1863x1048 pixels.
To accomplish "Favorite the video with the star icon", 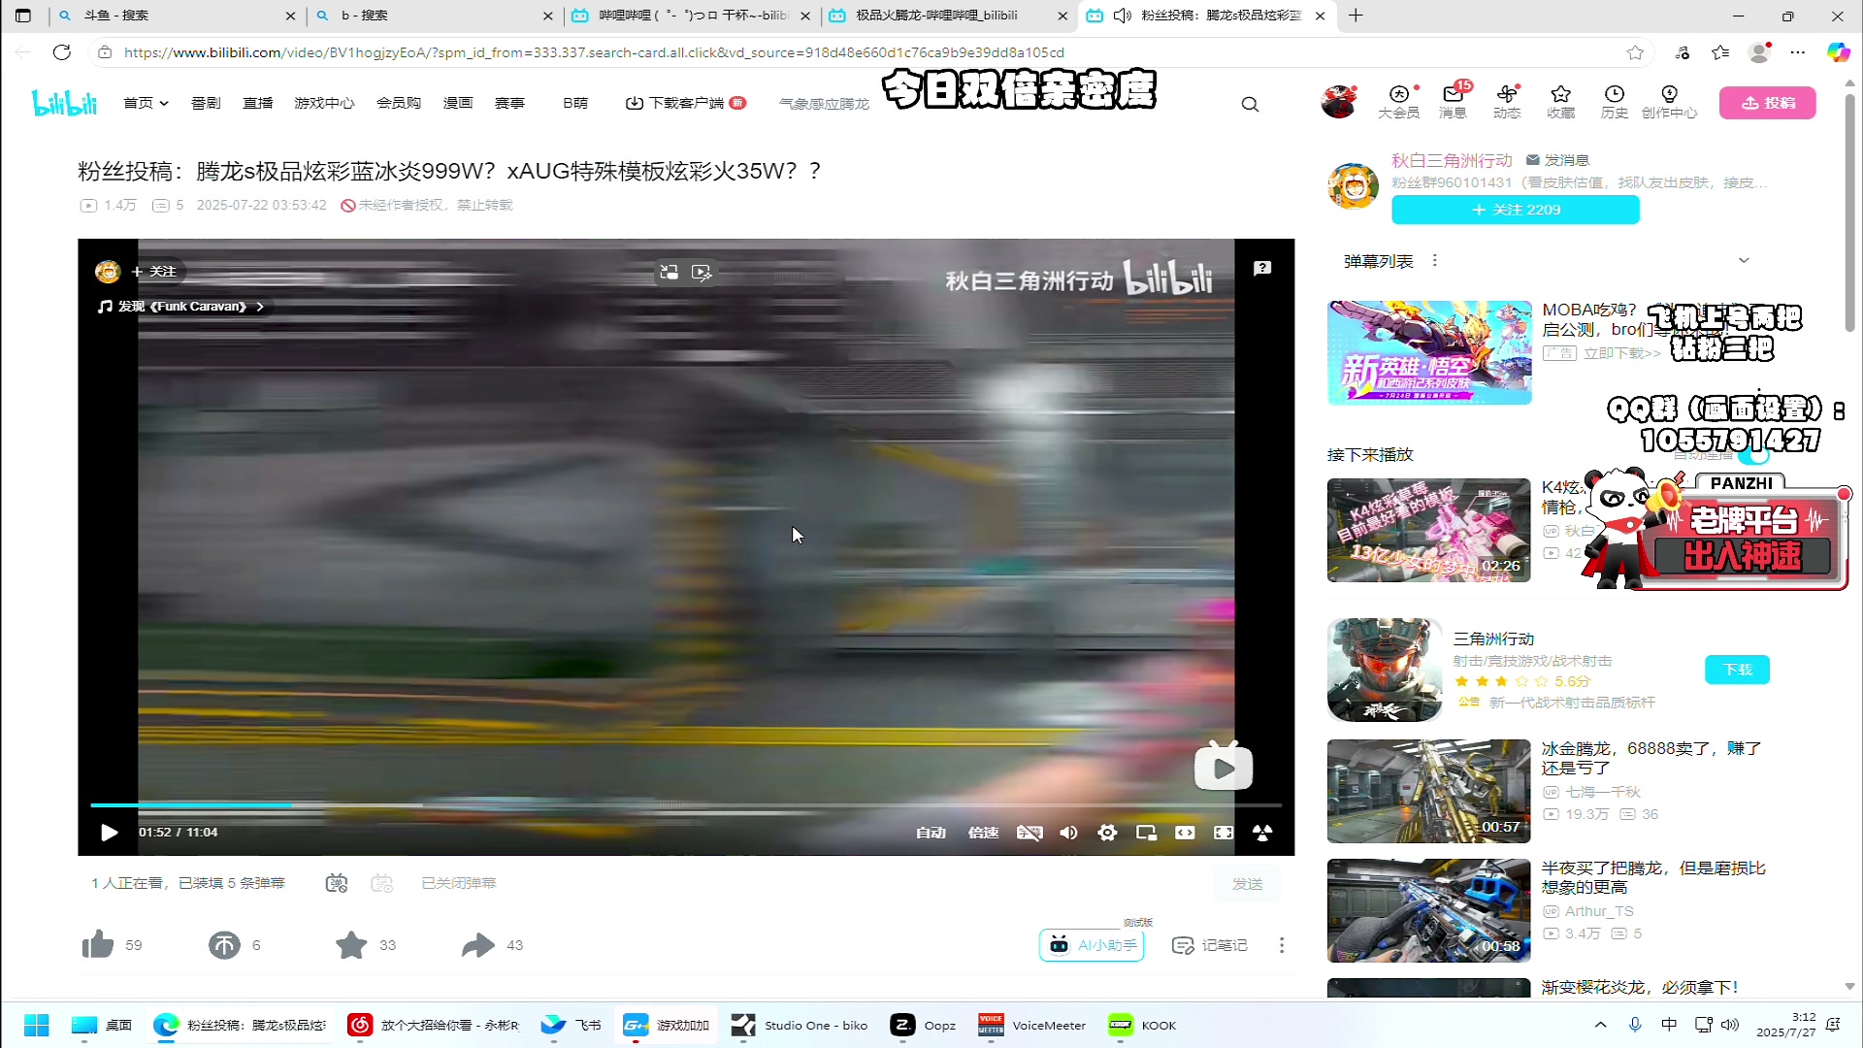I will [351, 944].
